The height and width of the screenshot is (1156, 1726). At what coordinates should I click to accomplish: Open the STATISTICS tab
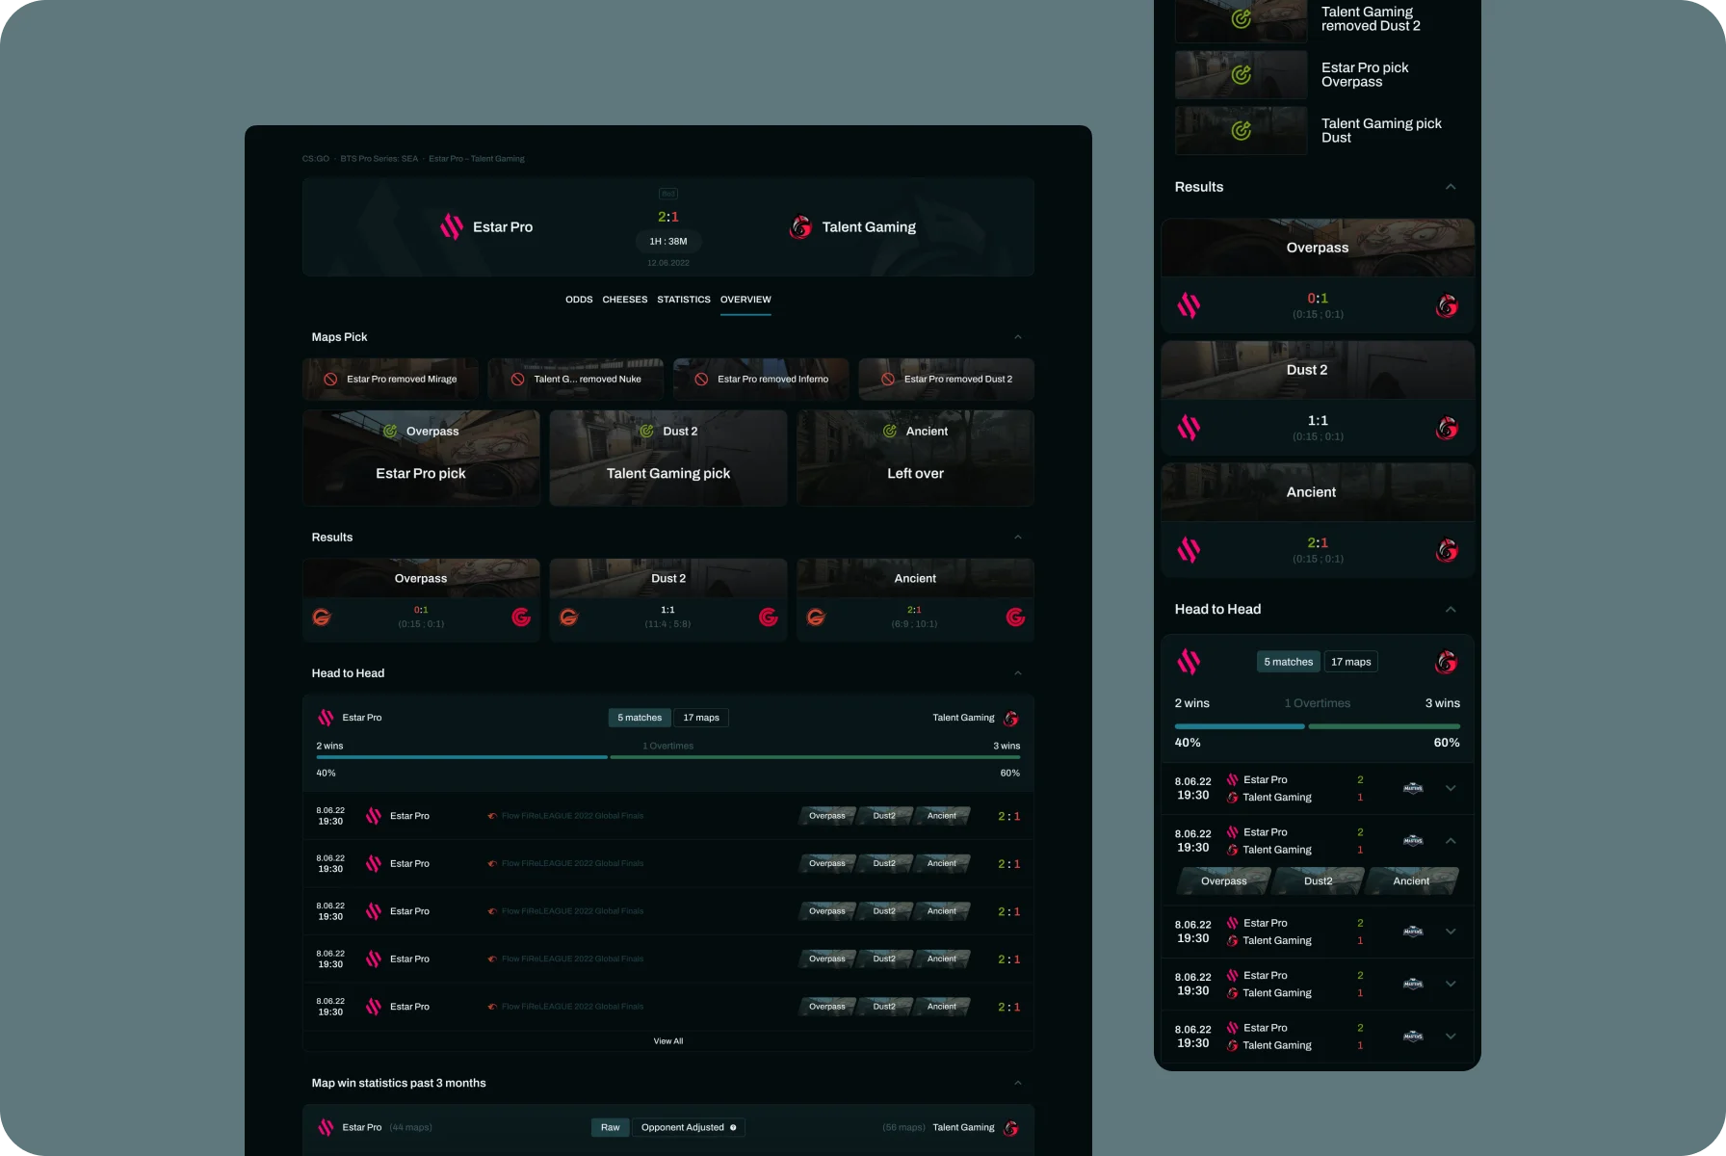coord(684,300)
